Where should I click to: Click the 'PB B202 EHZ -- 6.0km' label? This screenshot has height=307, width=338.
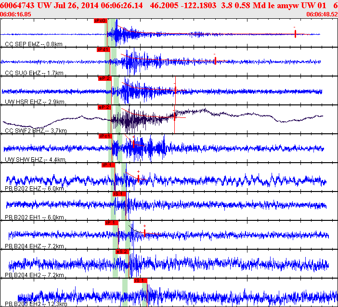click(x=34, y=189)
